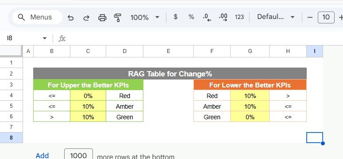The height and width of the screenshot is (159, 343).
Task: Redo the last action
Action: [86, 18]
